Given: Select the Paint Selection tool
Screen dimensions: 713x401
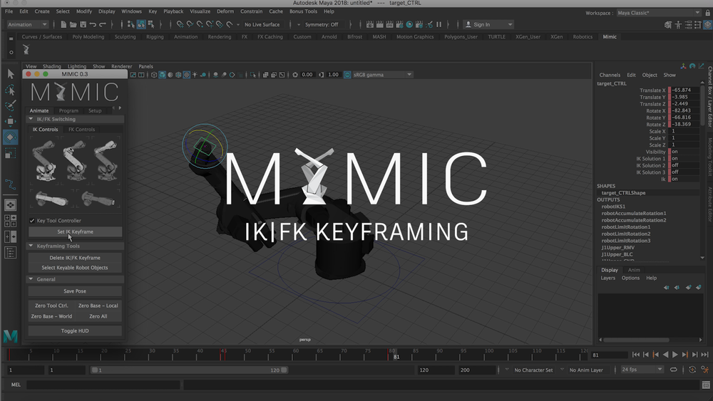Looking at the screenshot, I should [x=11, y=105].
